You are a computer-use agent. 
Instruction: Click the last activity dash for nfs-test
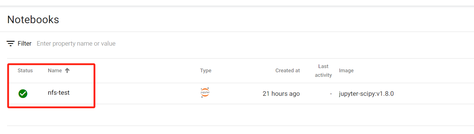click(x=331, y=94)
